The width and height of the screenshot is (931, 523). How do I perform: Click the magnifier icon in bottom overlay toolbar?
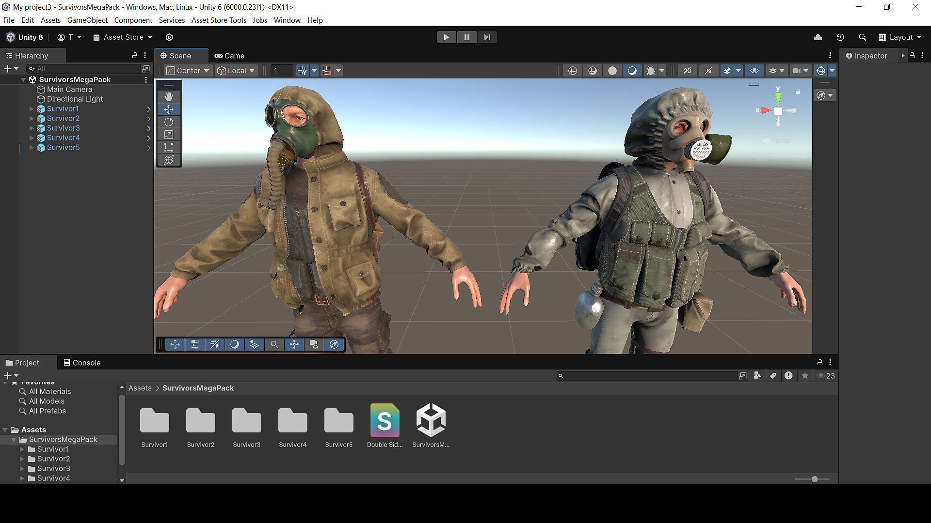click(x=274, y=344)
